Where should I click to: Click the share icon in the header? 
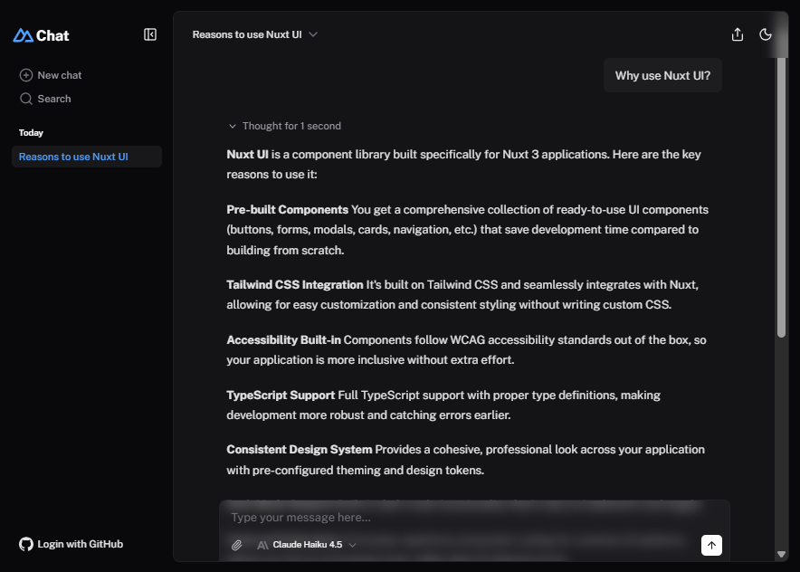coord(738,34)
